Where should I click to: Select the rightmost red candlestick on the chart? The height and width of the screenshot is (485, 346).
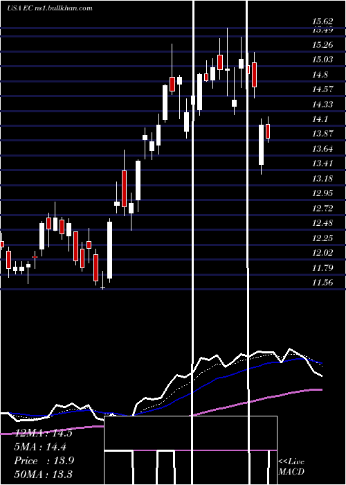click(x=268, y=130)
